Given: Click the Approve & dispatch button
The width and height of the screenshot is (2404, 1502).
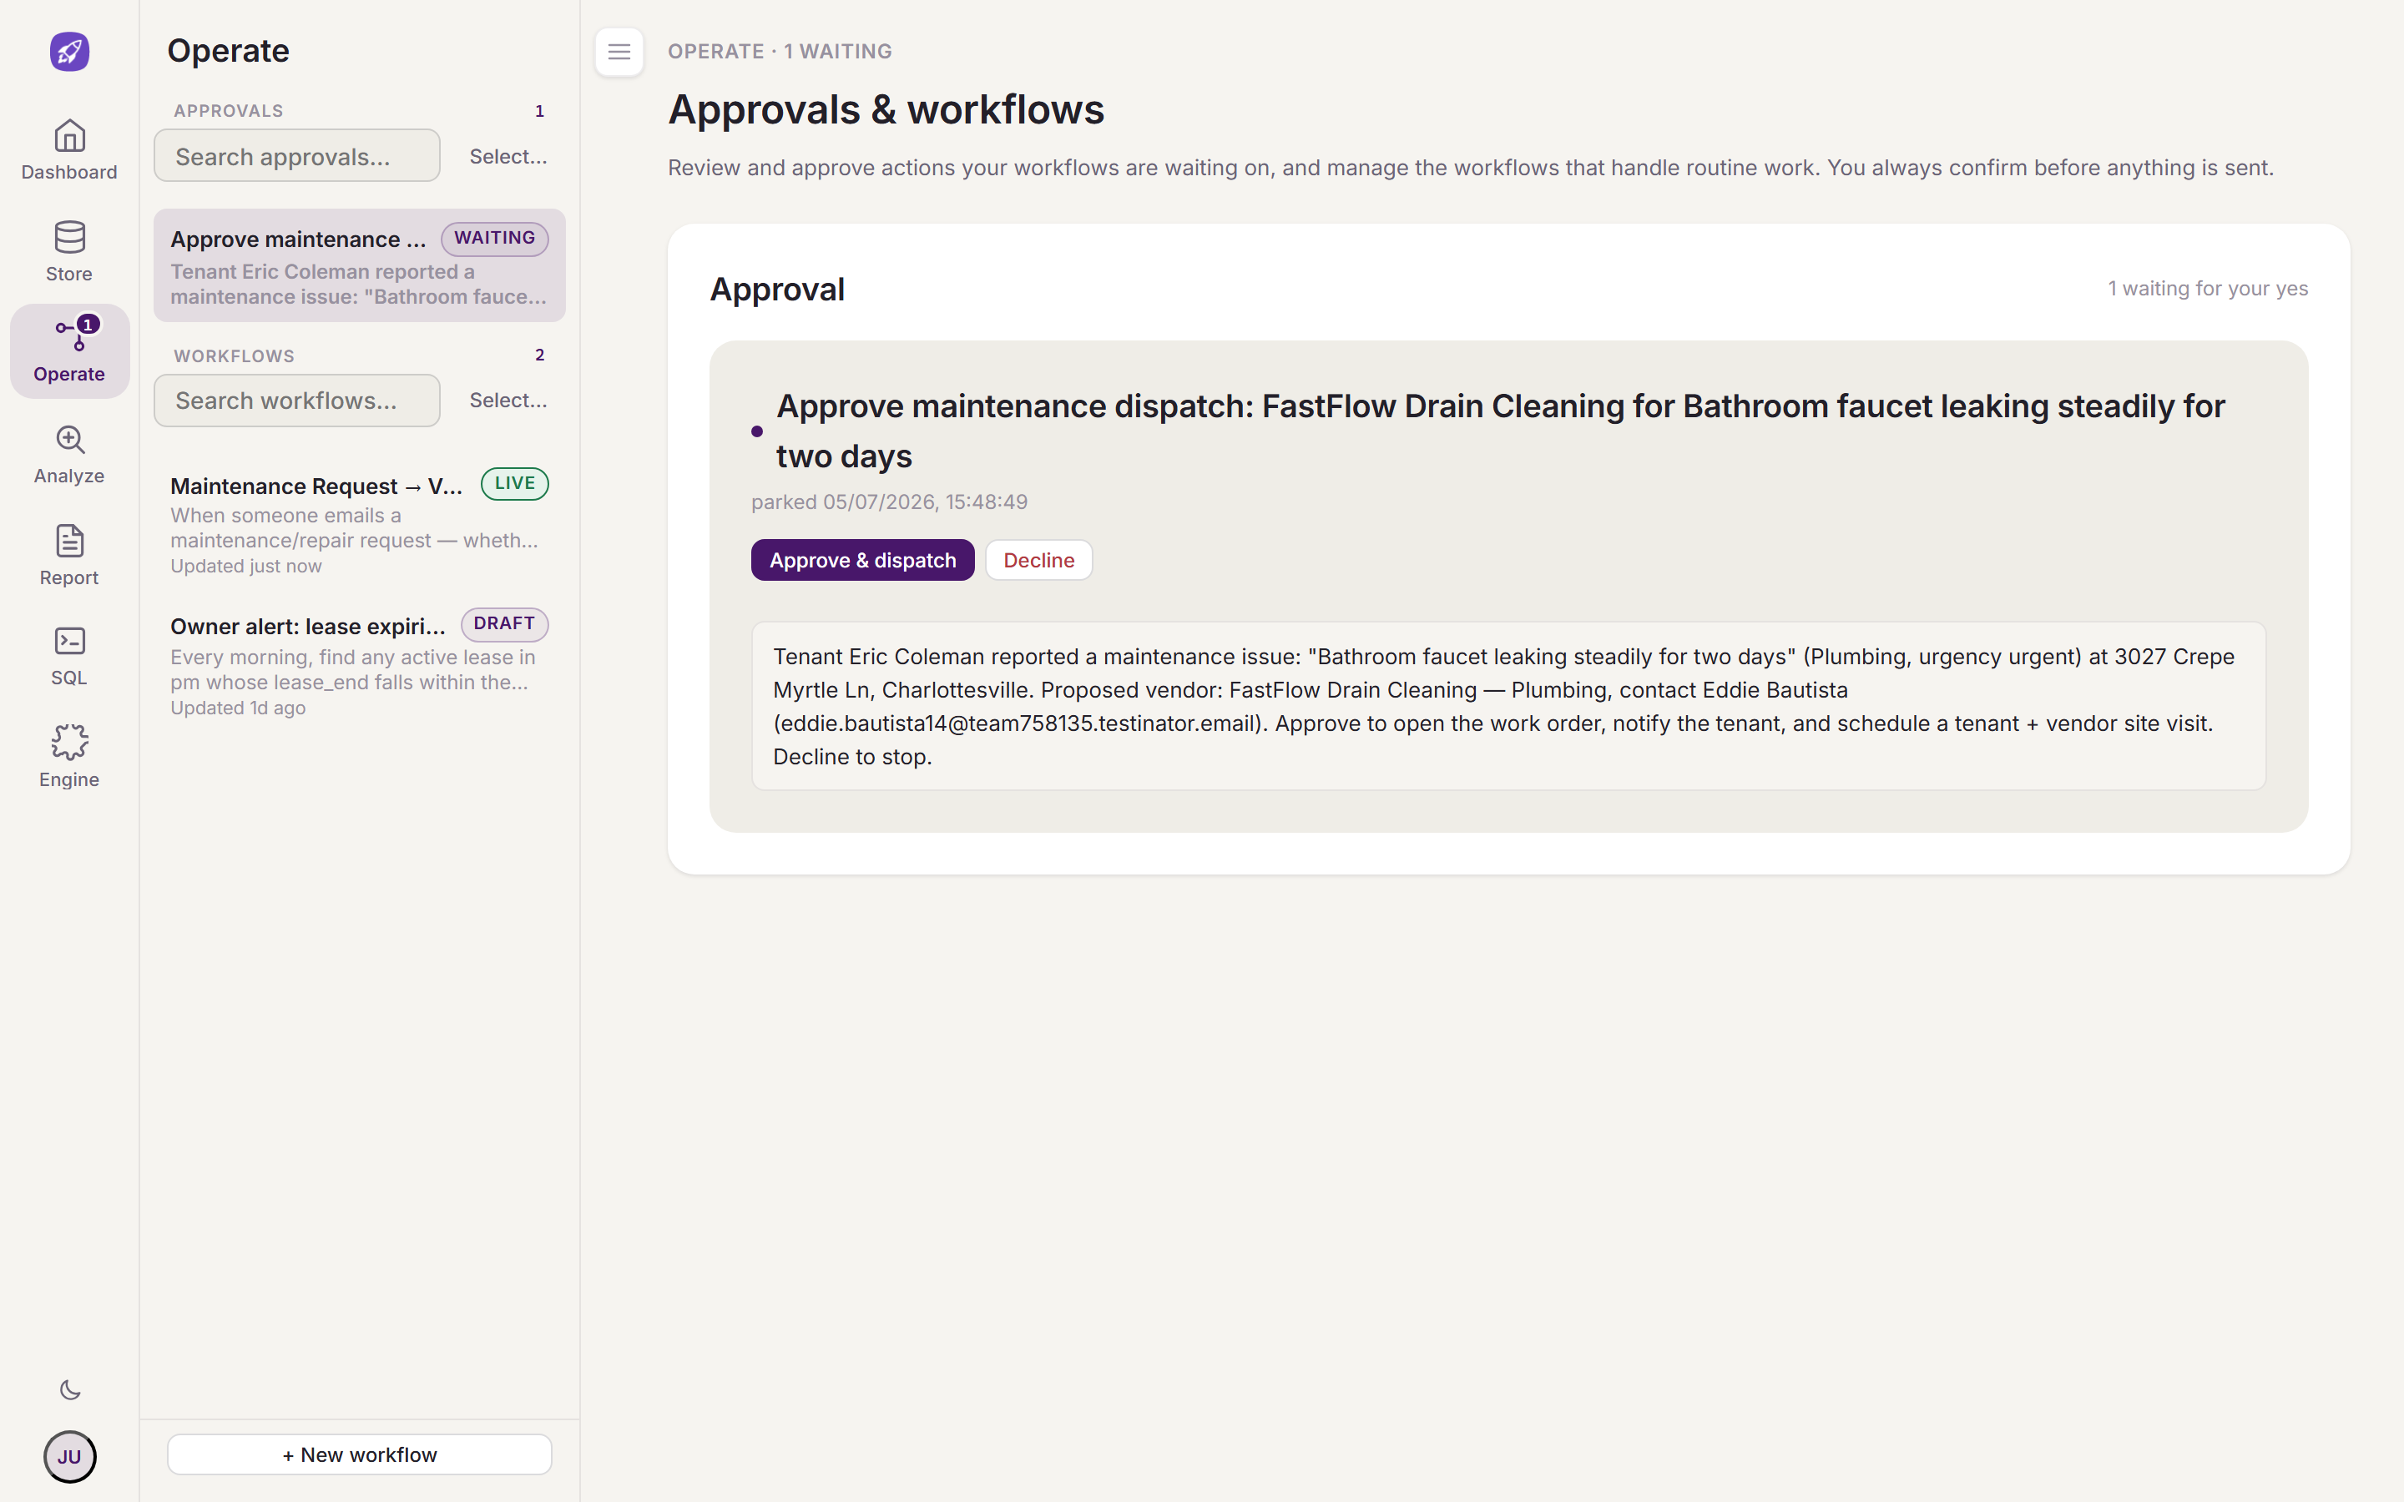Looking at the screenshot, I should pos(862,560).
